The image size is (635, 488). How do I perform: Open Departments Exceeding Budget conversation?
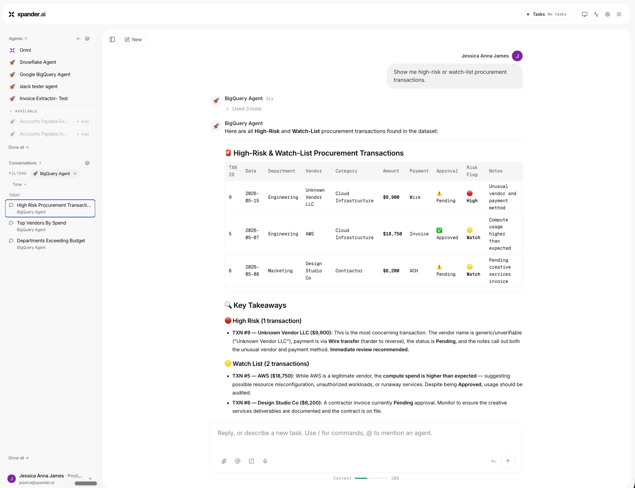click(x=50, y=244)
